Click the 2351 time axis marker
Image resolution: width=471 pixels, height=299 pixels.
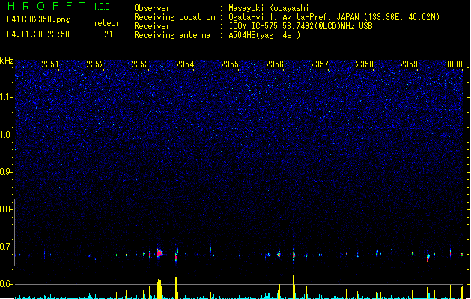tap(50, 64)
